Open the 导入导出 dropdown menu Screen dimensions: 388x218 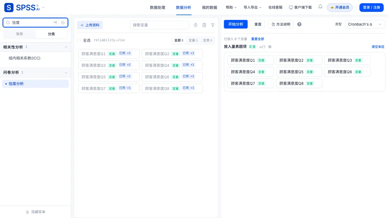pyautogui.click(x=253, y=7)
